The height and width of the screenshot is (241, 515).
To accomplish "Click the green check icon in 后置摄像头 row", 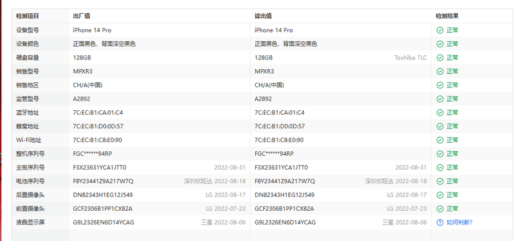I will tap(440, 195).
